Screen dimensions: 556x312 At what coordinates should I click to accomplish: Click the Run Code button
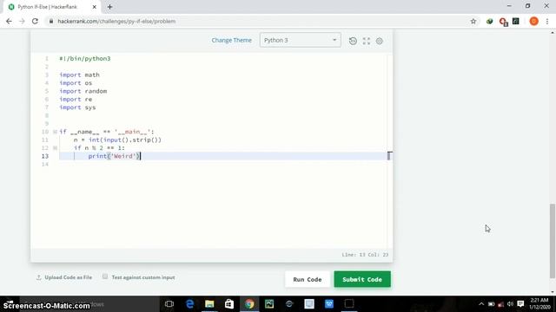tap(308, 279)
